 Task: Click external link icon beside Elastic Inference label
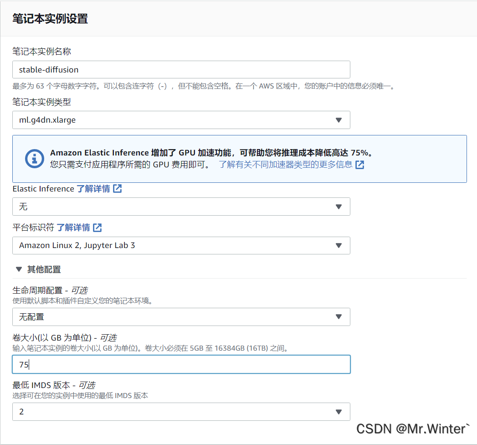click(x=118, y=189)
